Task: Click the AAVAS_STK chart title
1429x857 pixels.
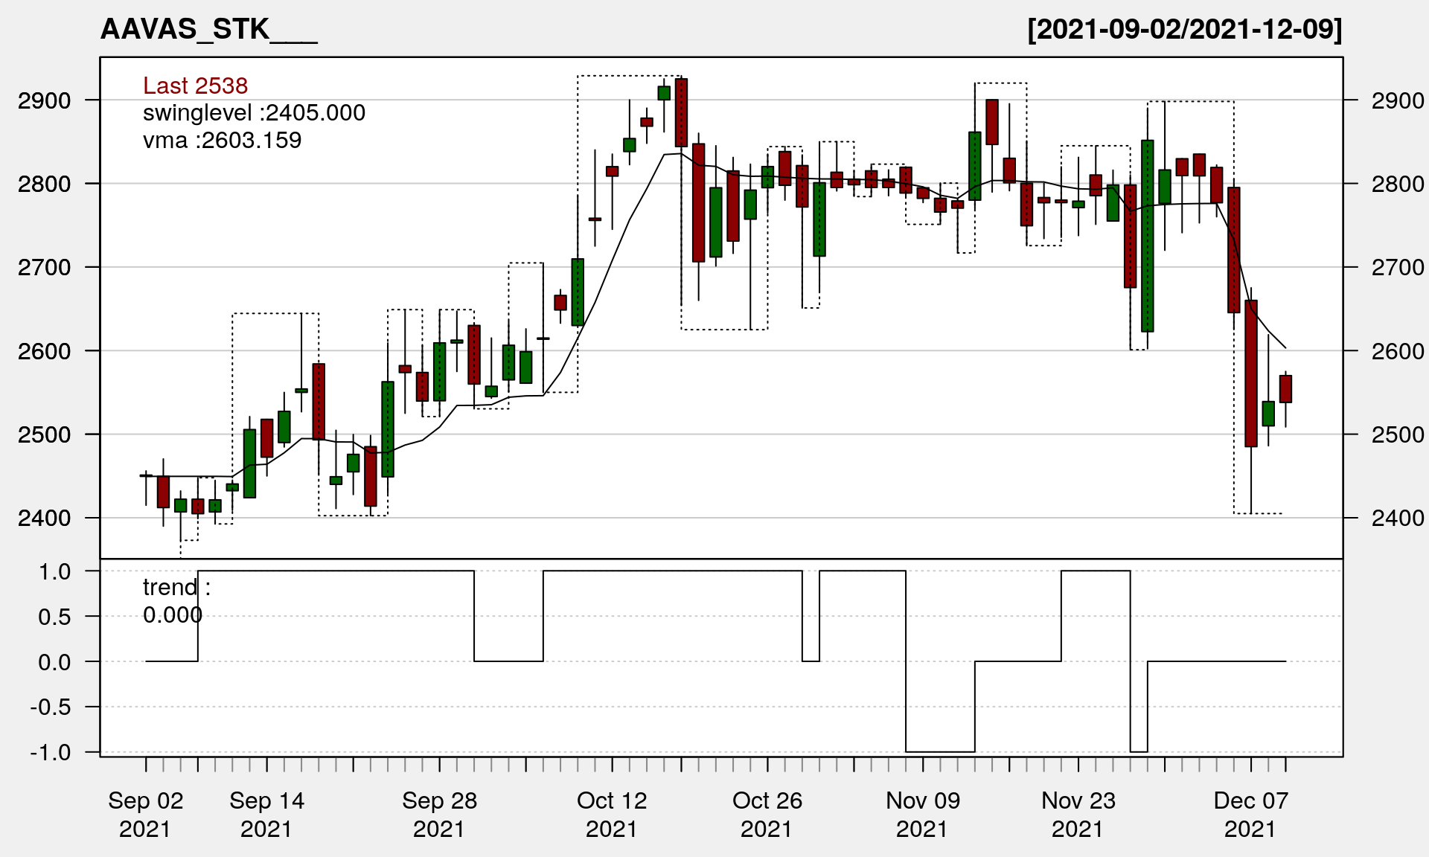Action: 208,30
